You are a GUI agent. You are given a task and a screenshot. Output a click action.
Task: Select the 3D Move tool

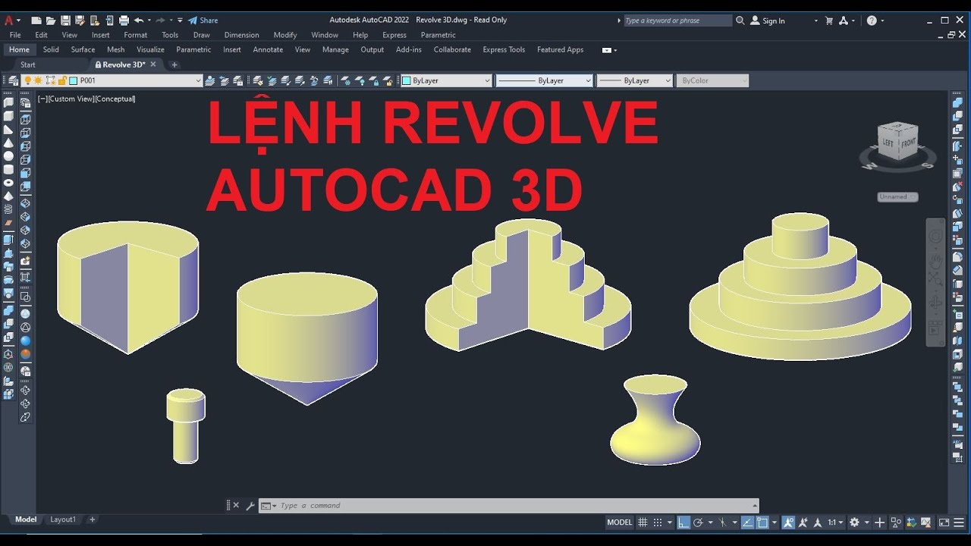[8, 354]
